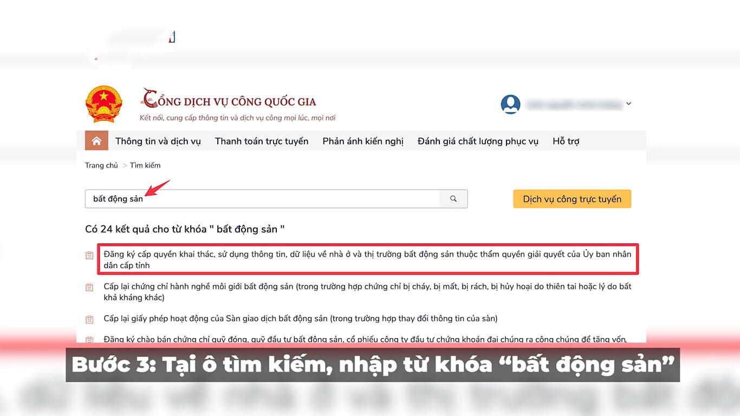This screenshot has width=740, height=416.
Task: Select 'Phản ánh kiến nghị' in navigation
Action: pos(363,141)
